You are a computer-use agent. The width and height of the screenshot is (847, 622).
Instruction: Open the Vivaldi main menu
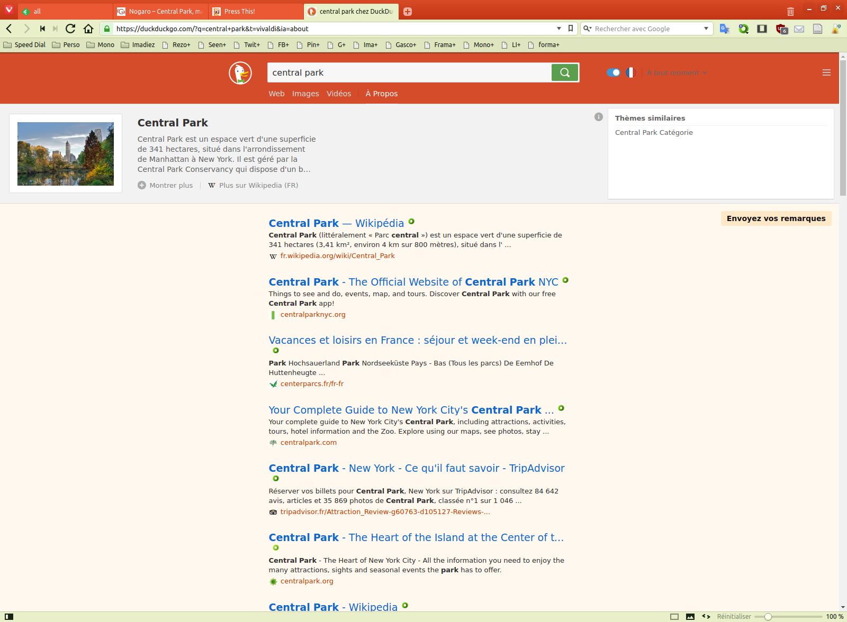(x=9, y=10)
